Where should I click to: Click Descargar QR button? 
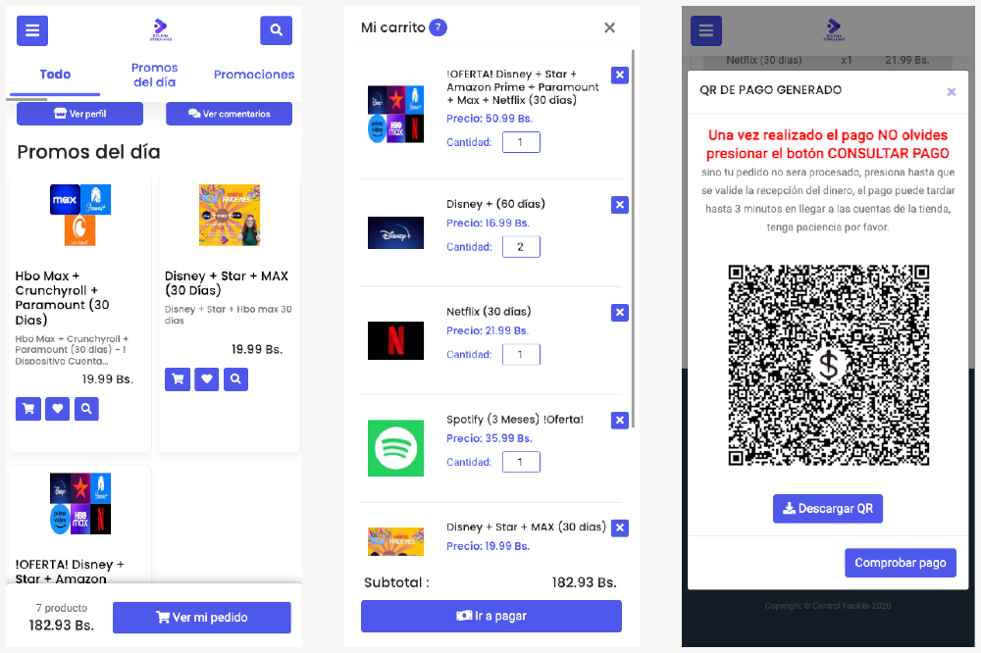[828, 509]
